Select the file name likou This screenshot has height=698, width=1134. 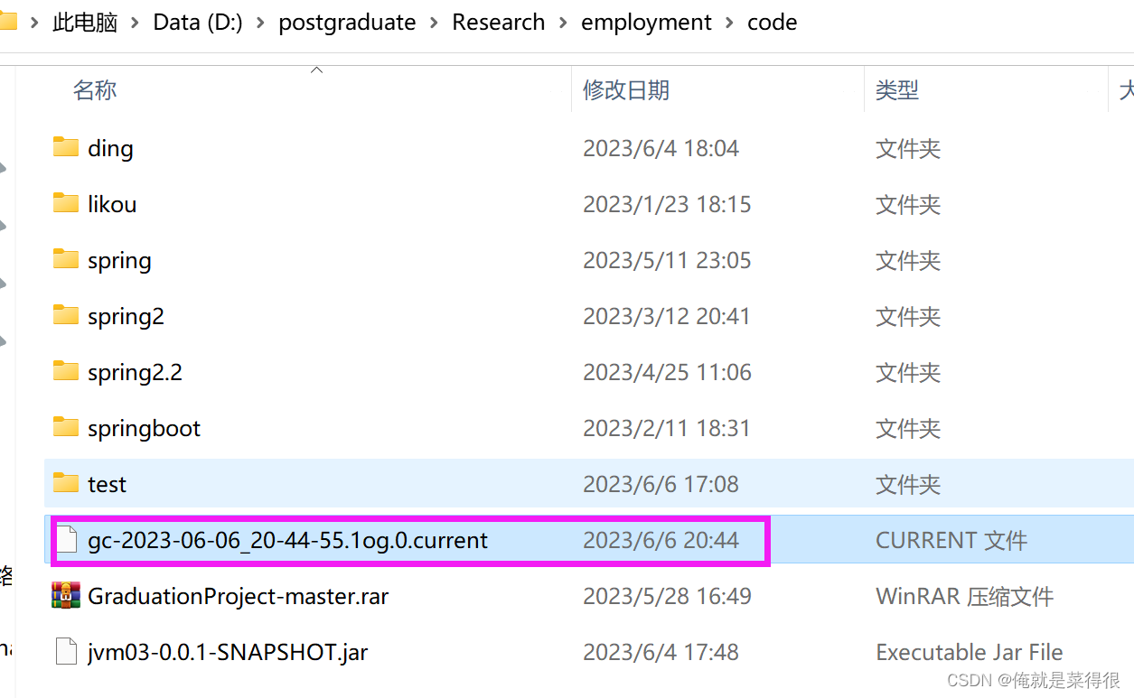(112, 204)
